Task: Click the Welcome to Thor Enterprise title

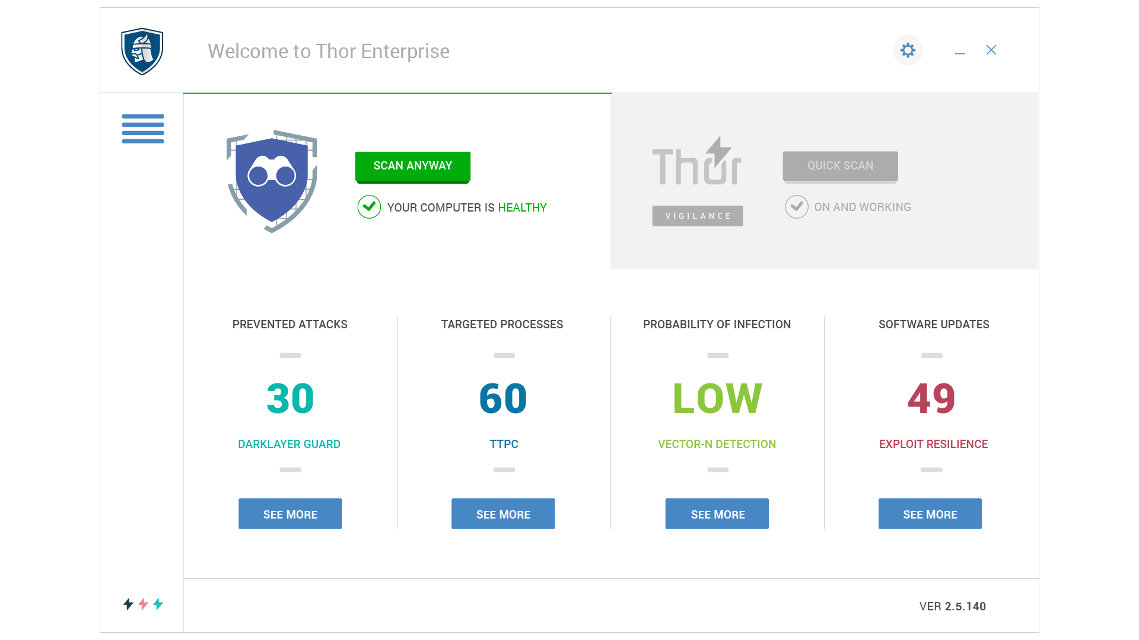Action: coord(329,51)
